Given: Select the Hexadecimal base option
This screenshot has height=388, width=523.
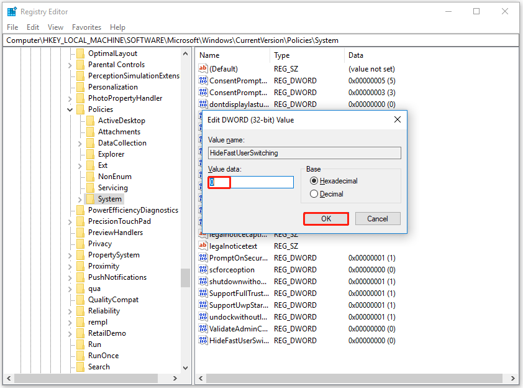Looking at the screenshot, I should pos(334,181).
